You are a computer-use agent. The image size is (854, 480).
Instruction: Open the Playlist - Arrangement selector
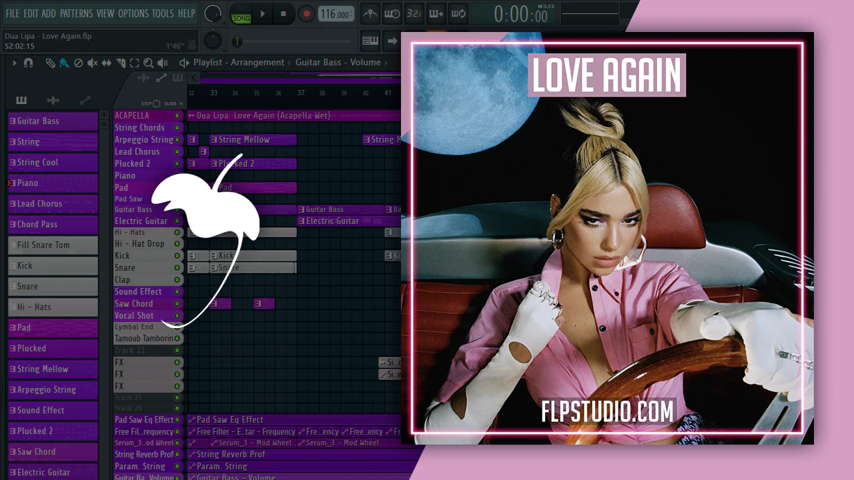click(x=239, y=63)
